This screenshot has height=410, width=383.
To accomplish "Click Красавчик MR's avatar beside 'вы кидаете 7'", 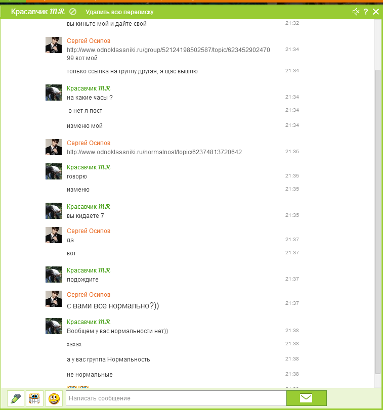I will [x=54, y=211].
